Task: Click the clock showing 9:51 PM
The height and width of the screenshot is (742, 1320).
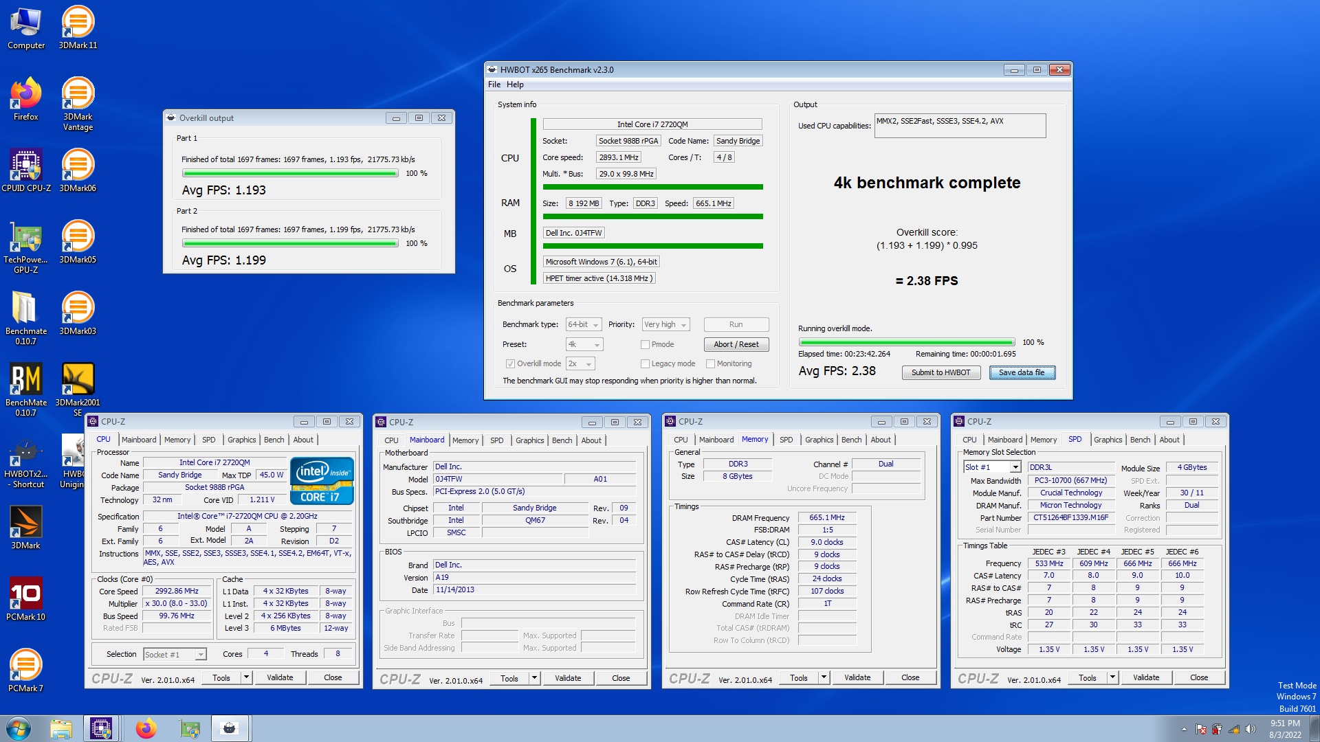Action: tap(1284, 723)
